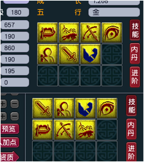This screenshot has width=144, height=162.
Task: Pick the beast and branch skill in lower panel
Action: point(86,130)
